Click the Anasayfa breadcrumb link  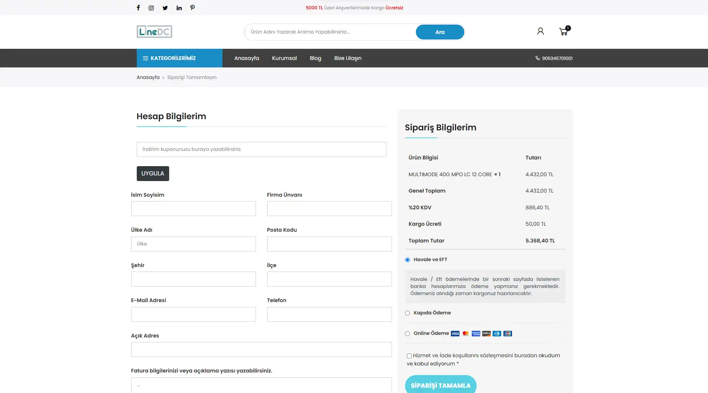(148, 77)
